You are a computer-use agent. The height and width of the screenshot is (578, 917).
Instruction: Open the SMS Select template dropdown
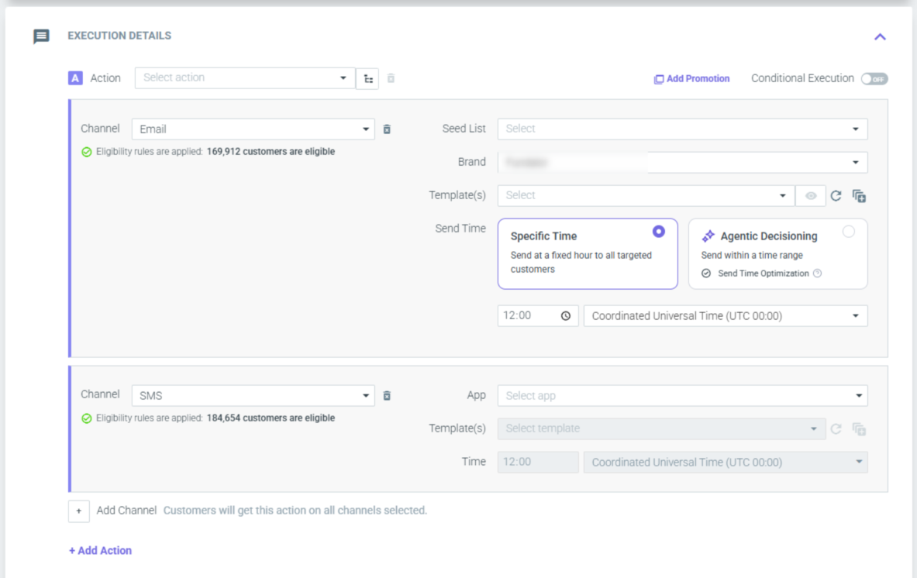click(661, 428)
